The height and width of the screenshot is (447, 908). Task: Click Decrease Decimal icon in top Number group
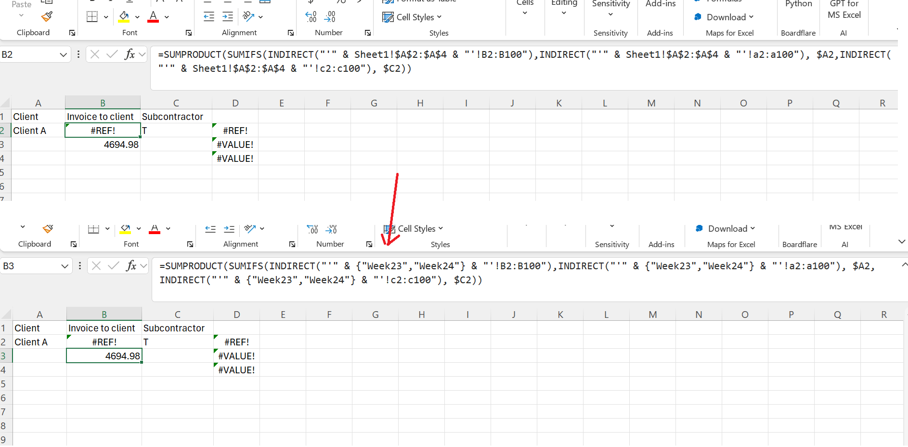click(x=330, y=17)
